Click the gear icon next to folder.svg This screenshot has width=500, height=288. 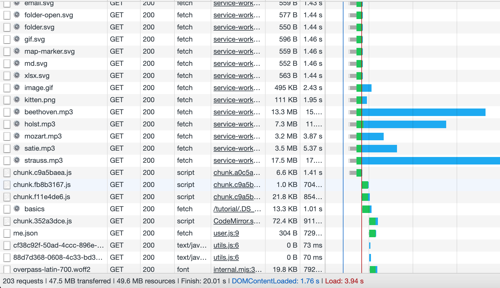tap(17, 27)
